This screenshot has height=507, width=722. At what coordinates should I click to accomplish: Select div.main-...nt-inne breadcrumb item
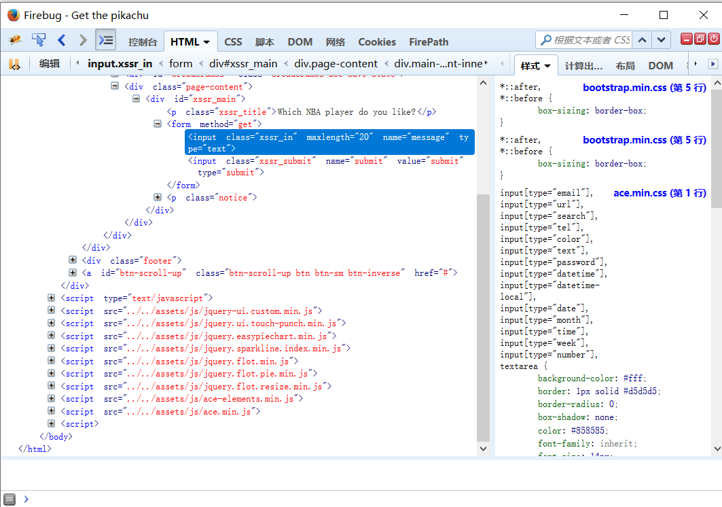[x=438, y=64]
